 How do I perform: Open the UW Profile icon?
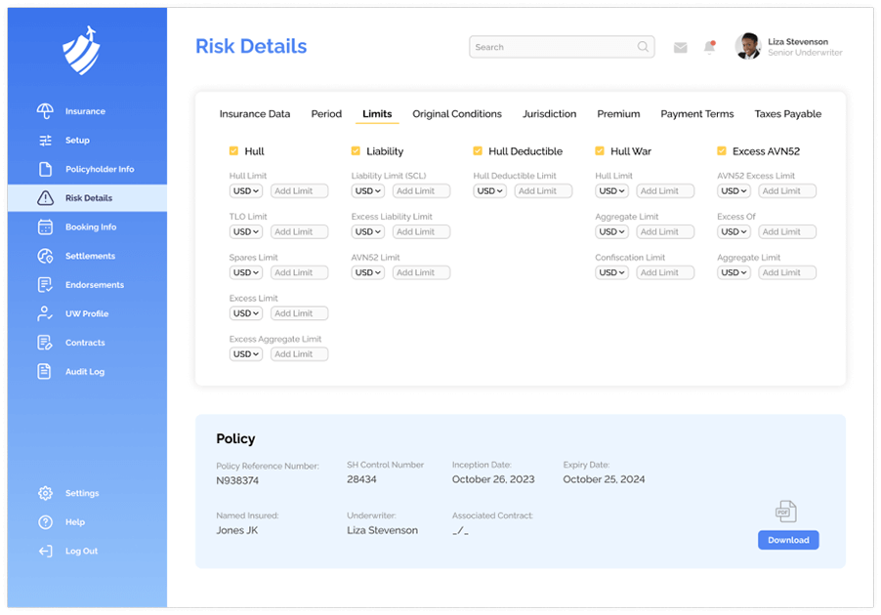[45, 314]
